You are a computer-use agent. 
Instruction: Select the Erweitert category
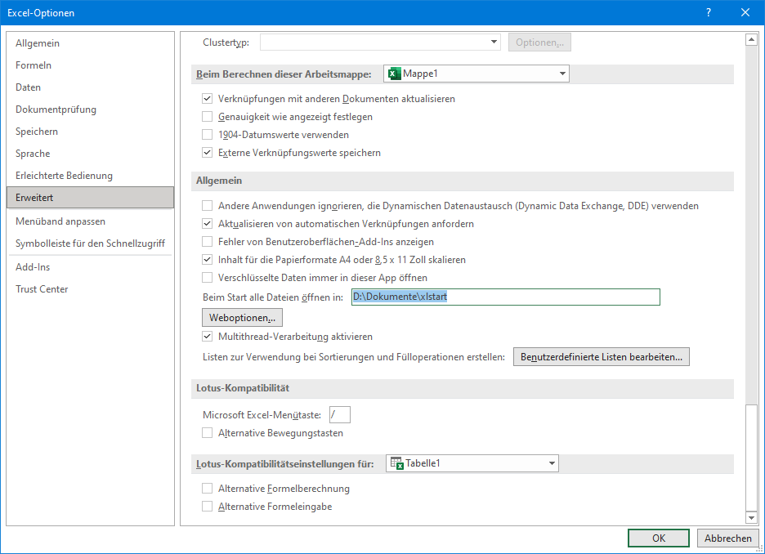click(90, 198)
